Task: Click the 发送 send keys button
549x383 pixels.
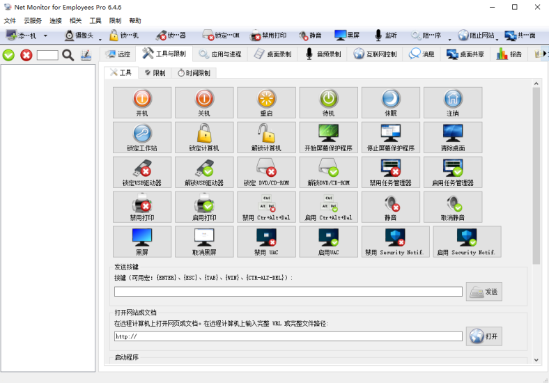Action: click(x=484, y=292)
